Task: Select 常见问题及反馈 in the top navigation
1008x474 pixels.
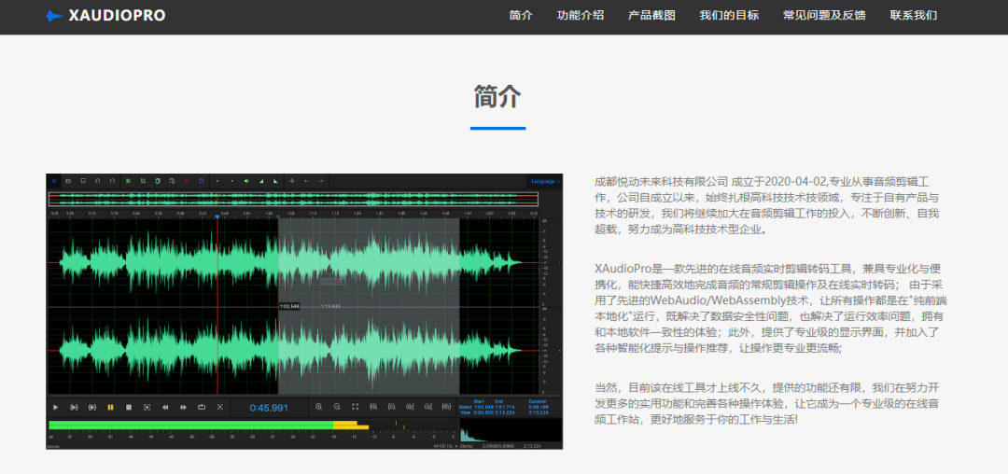Action: pyautogui.click(x=824, y=15)
